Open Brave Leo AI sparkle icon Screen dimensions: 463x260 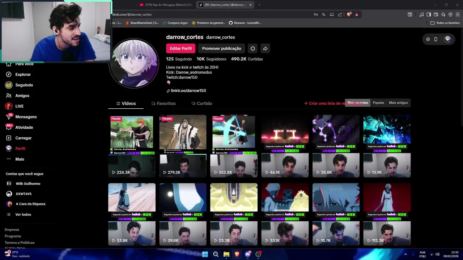(443, 14)
